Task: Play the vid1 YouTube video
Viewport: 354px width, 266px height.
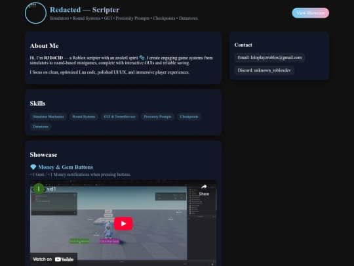Action: click(x=123, y=223)
